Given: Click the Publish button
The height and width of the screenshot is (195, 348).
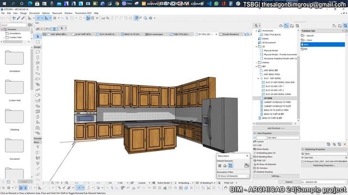Looking at the screenshot, I should (x=289, y=182).
